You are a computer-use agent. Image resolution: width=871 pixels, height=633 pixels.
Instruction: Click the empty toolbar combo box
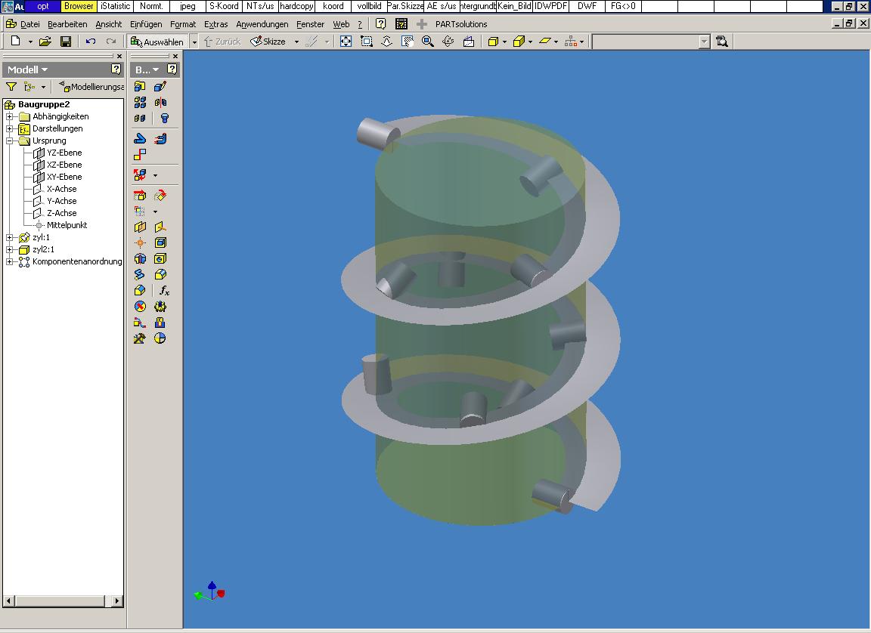651,42
